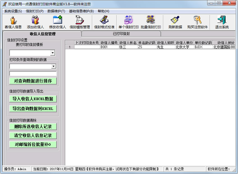Screen dimensions: 238x174
Task: Open 信封模板管理 template management icon
Action: [x=80, y=22]
